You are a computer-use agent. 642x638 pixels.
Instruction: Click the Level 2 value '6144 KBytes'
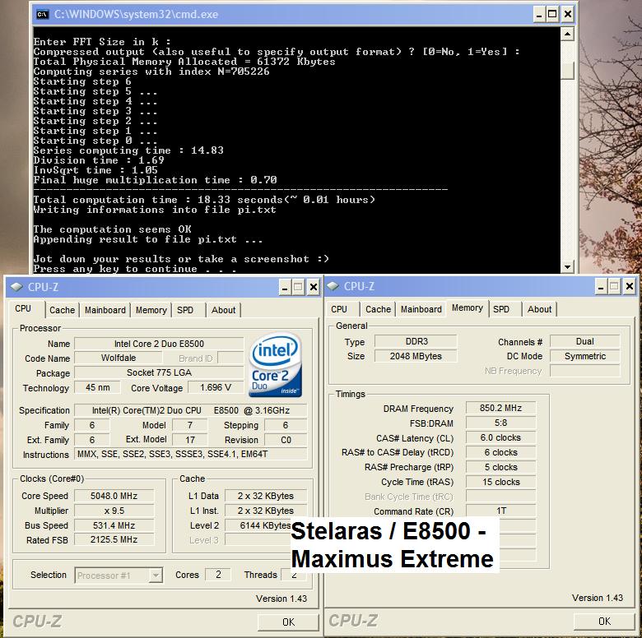266,525
